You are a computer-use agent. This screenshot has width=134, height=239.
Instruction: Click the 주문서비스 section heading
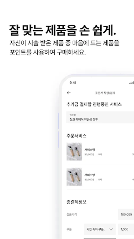click(x=77, y=136)
